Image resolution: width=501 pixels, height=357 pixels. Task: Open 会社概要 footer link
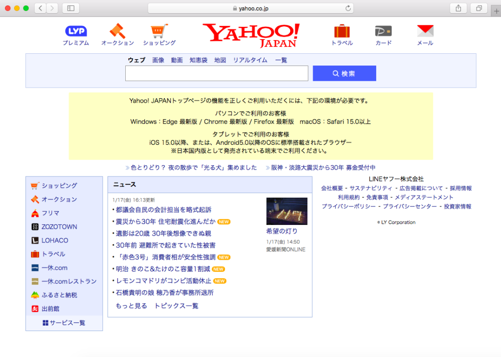(332, 188)
